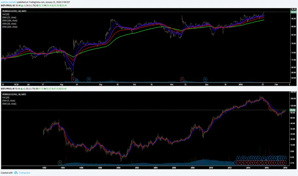The height and width of the screenshot is (176, 298).
Task: Select the 'EMA (200, close)' legend entry
Action: (10, 27)
